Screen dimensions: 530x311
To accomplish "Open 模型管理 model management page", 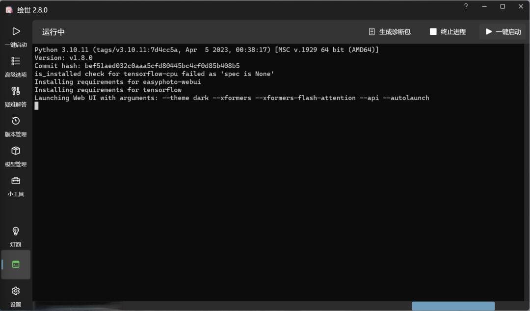I will coord(16,156).
